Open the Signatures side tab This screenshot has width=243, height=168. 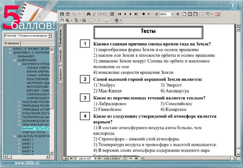click(60, 75)
